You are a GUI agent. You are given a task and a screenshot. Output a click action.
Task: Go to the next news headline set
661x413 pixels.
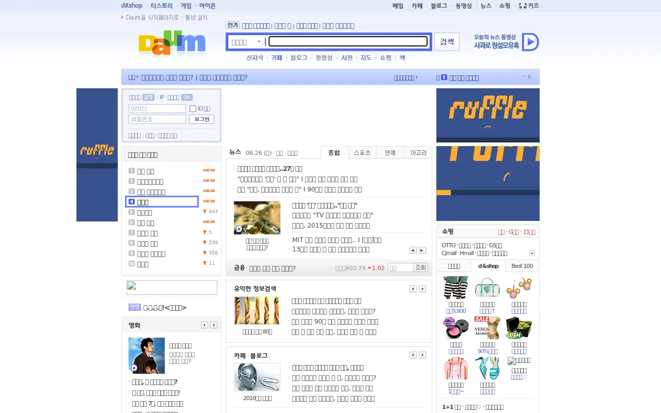coord(422,250)
